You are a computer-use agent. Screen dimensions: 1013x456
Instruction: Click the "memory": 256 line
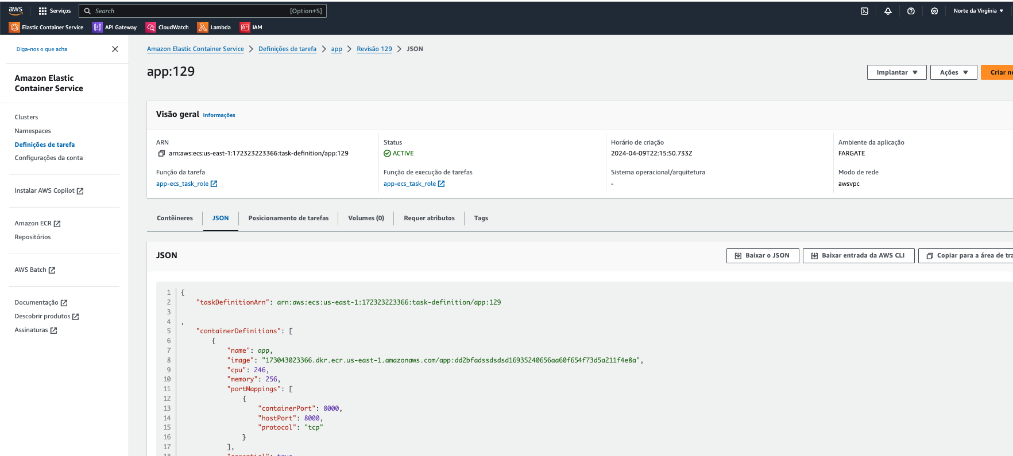click(254, 379)
